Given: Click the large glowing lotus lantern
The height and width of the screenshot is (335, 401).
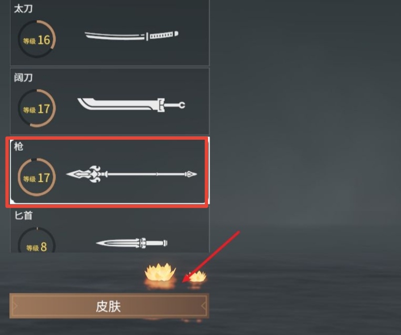Looking at the screenshot, I should 160,272.
